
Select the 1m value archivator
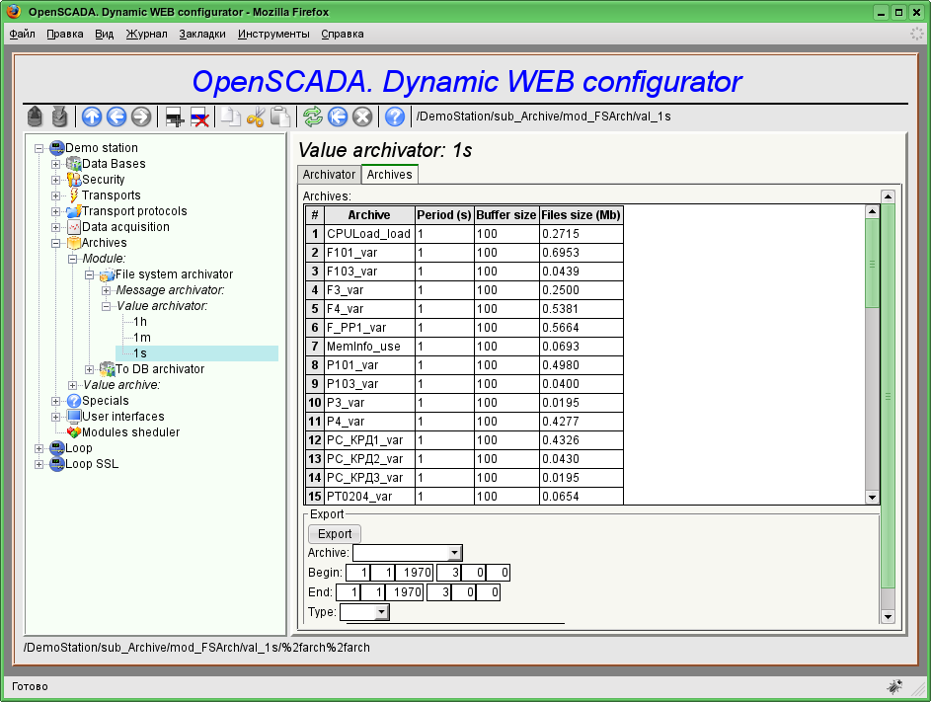[142, 338]
